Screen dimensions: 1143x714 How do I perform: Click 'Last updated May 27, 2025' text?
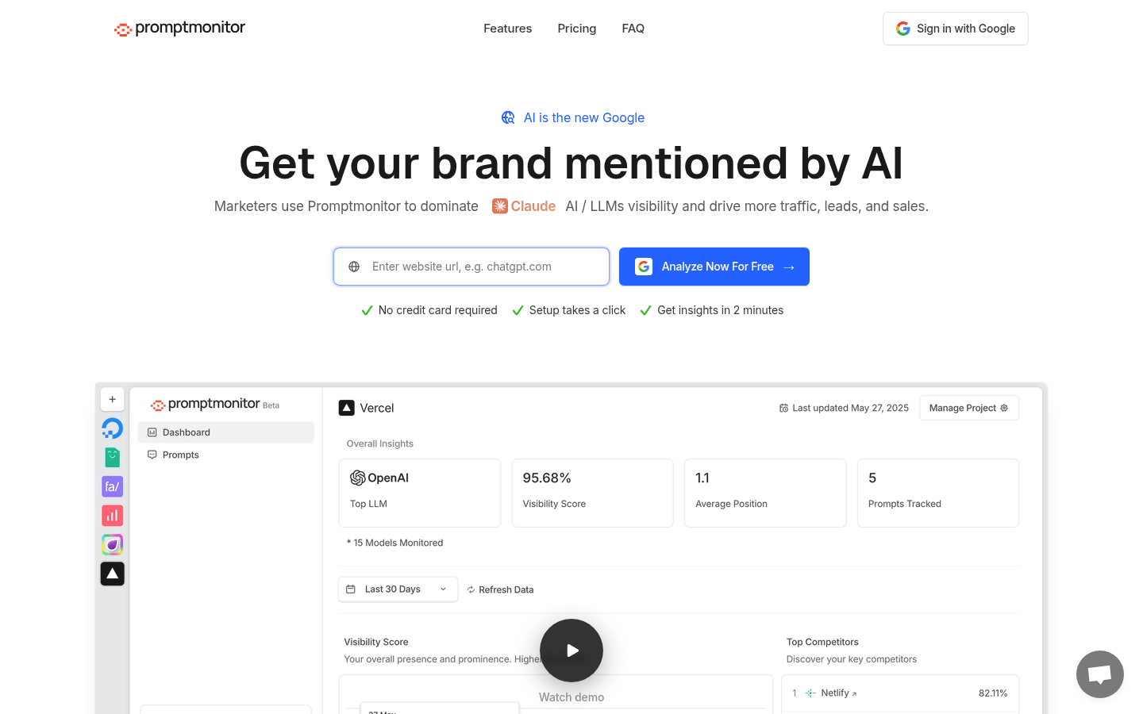(850, 408)
